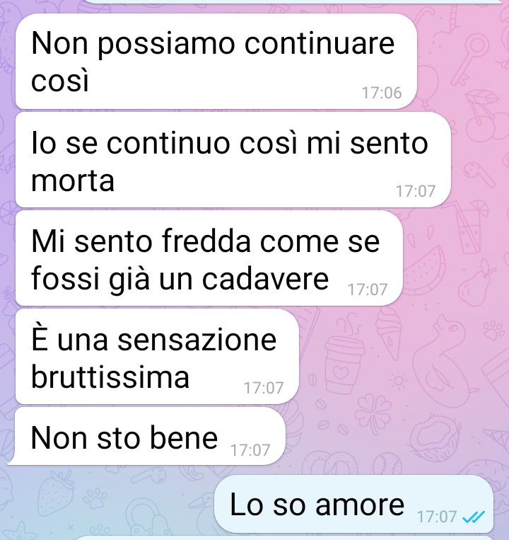The width and height of the screenshot is (509, 540).
Task: Click the 17:06 timestamp on first message
Action: 382,93
